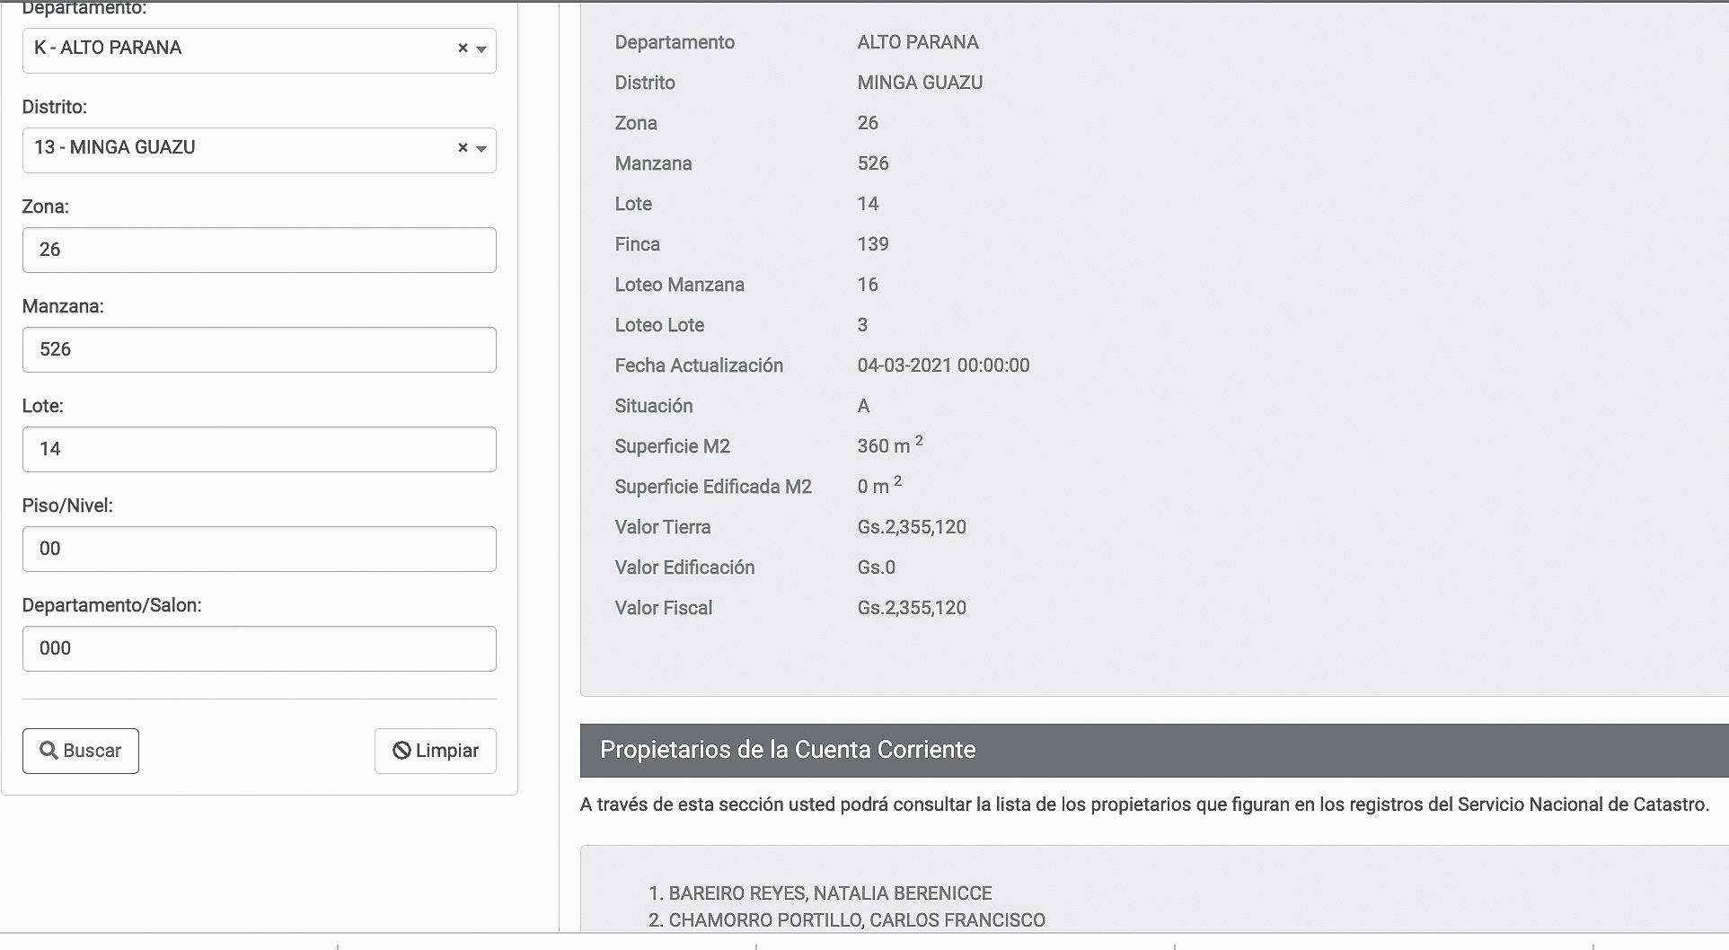
Task: Click the Propietarios de la Cuenta Corriente header
Action: click(788, 750)
